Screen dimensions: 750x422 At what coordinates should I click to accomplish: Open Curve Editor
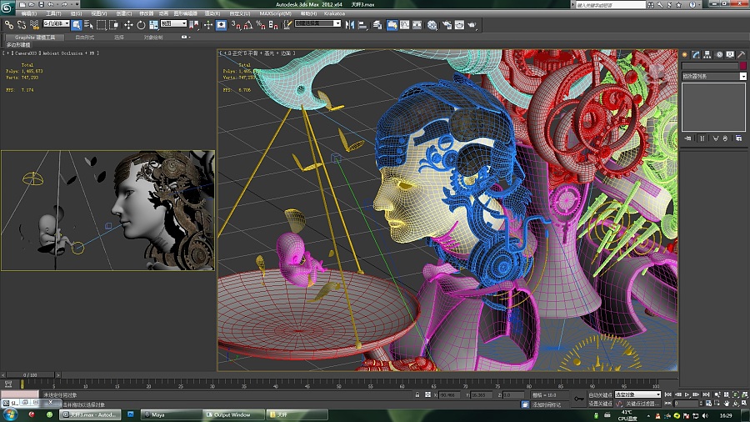[x=405, y=24]
